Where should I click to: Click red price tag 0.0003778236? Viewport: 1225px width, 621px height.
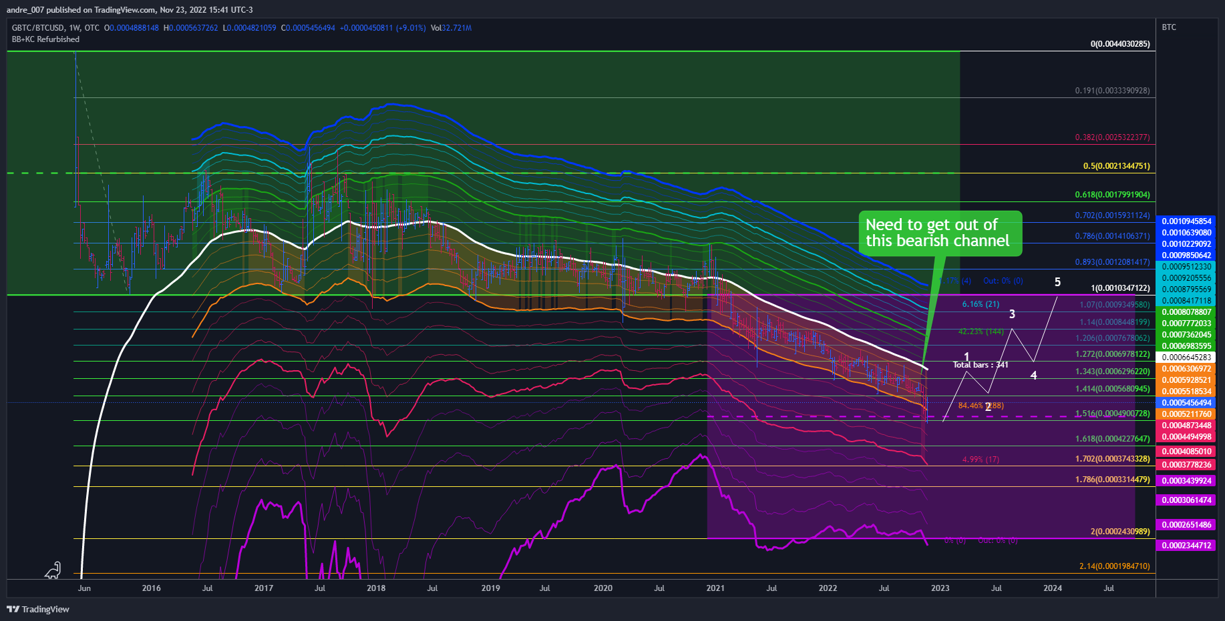pyautogui.click(x=1186, y=465)
